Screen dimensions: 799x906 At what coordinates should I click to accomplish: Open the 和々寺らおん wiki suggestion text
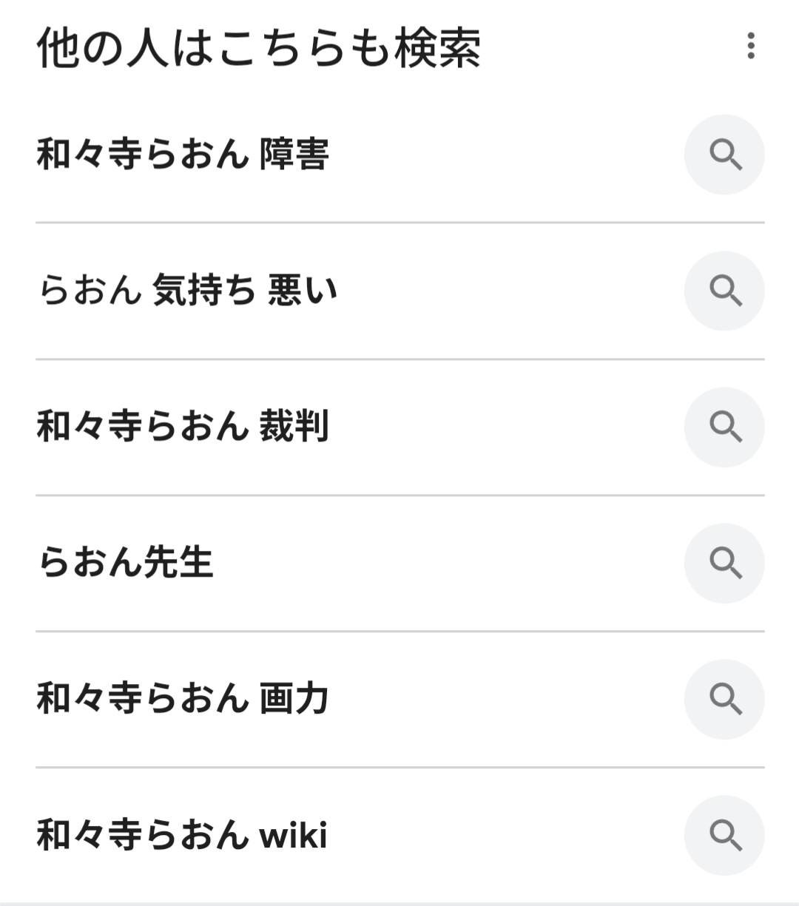[182, 835]
